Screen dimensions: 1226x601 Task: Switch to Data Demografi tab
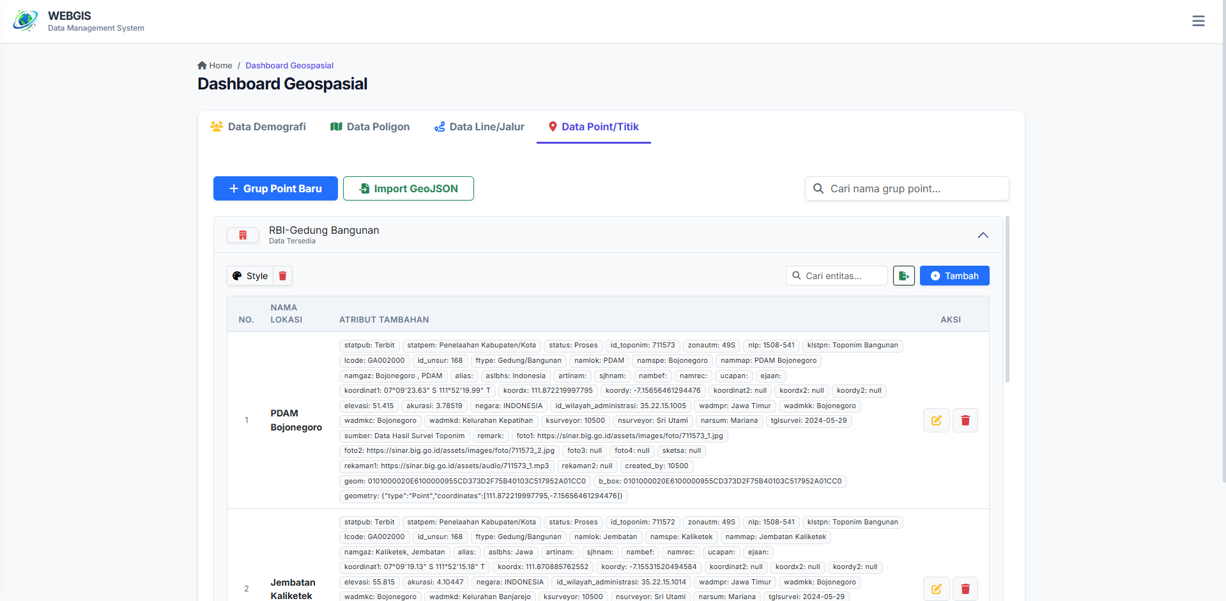(258, 126)
